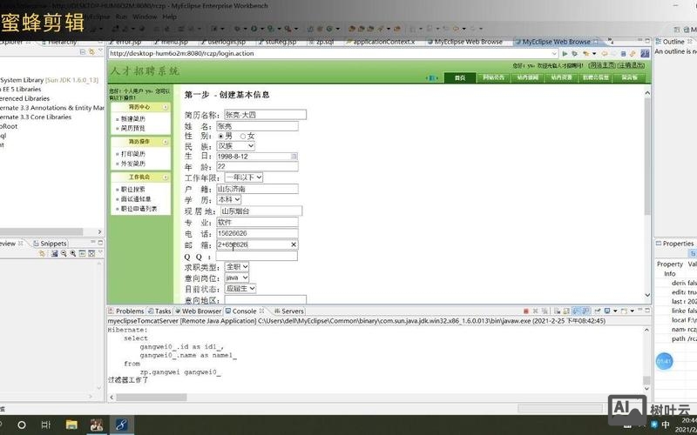697x435 pixels.
Task: Click the browser URL address field
Action: [329, 54]
